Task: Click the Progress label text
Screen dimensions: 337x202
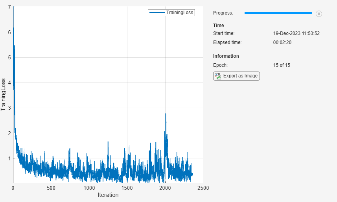Action: (223, 13)
